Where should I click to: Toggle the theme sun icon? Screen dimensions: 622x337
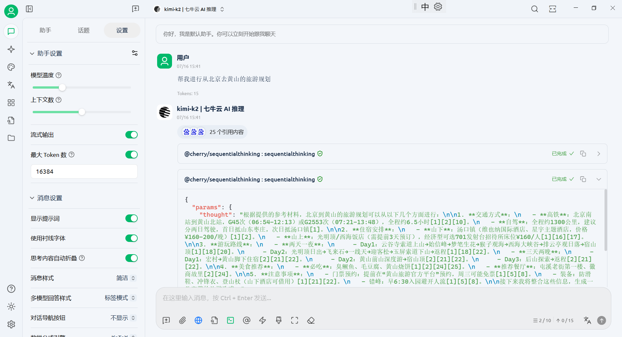[11, 307]
